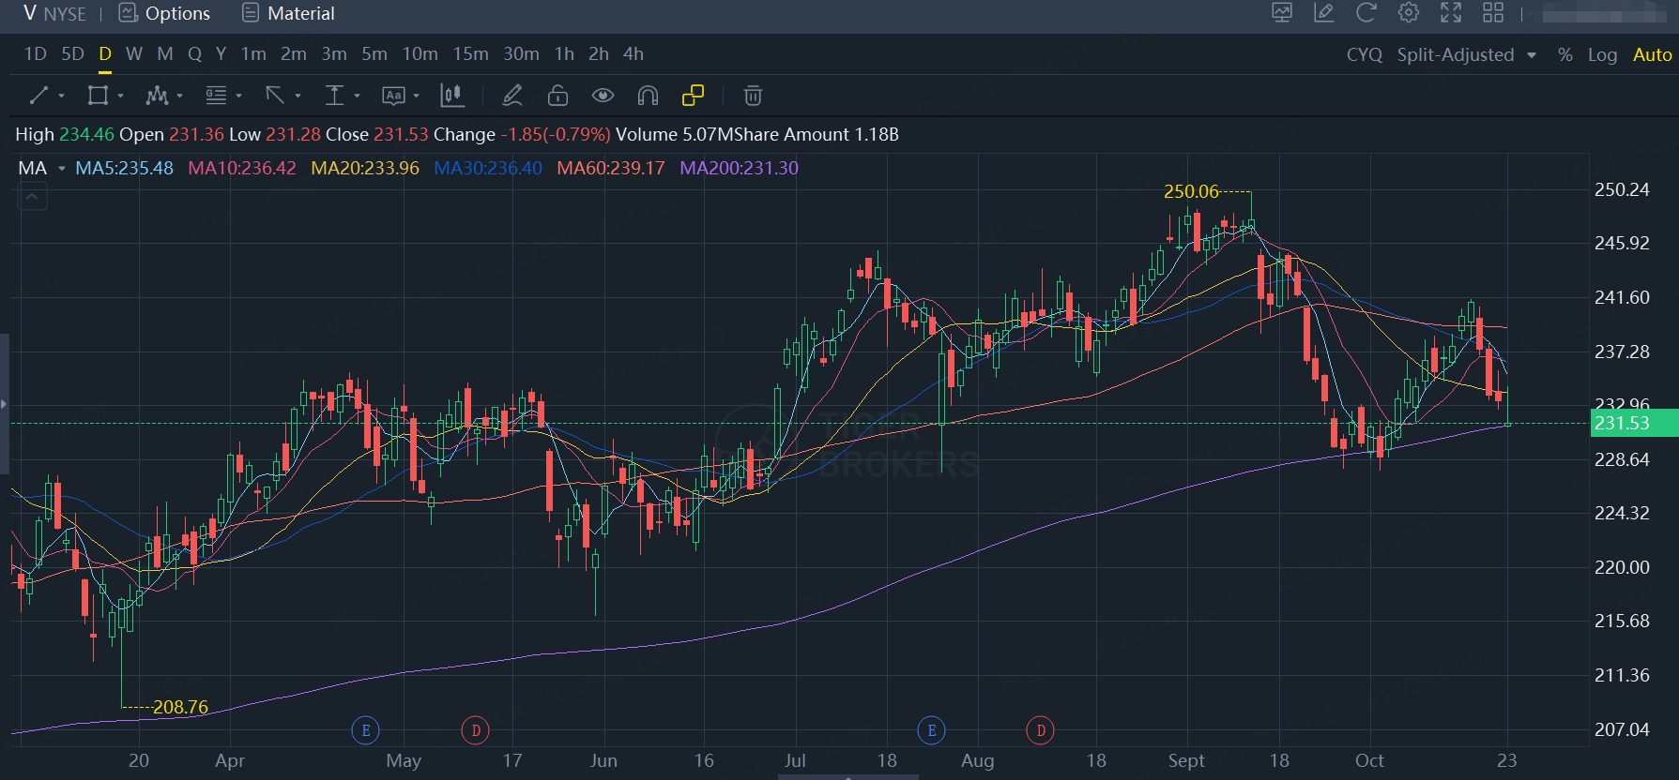The width and height of the screenshot is (1679, 780).
Task: Toggle the highlighted yellow linked-squares tool
Action: click(693, 96)
